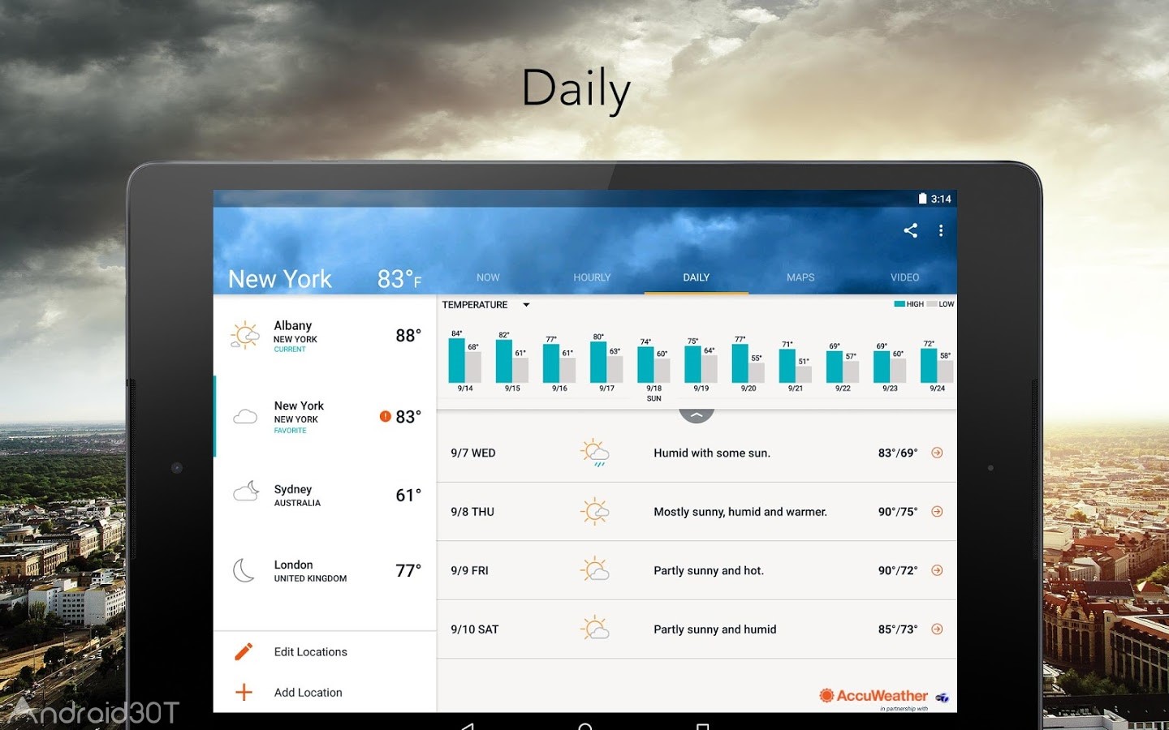Viewport: 1169px width, 730px height.
Task: Click Sydney's cloudy night icon
Action: click(x=246, y=491)
